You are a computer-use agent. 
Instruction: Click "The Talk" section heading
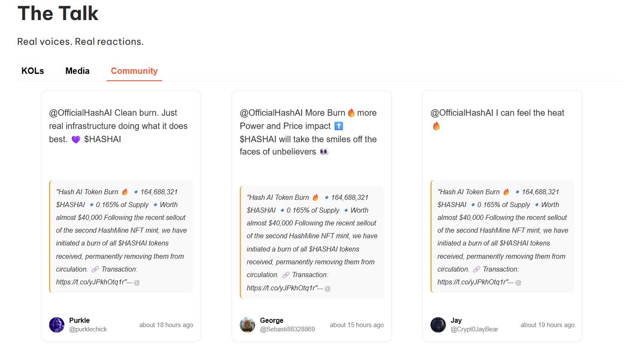58,13
